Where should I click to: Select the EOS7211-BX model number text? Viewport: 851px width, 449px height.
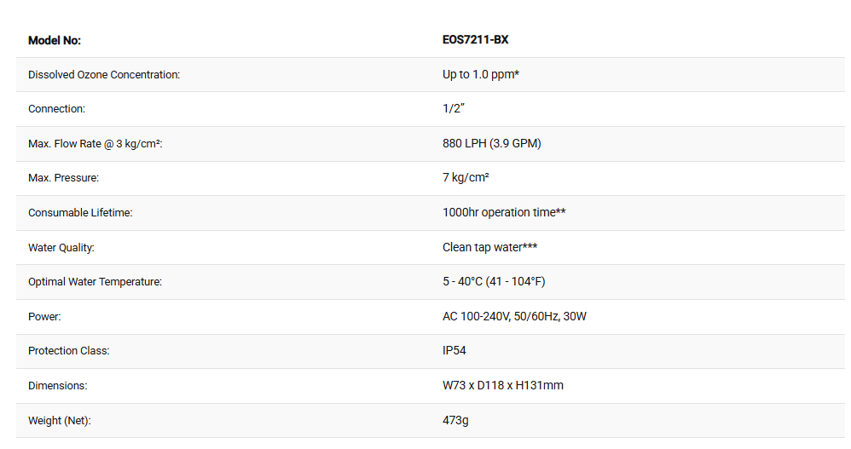[x=475, y=40]
